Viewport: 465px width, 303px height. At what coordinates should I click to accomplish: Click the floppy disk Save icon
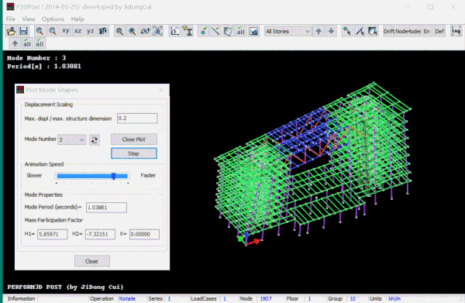coord(23,31)
